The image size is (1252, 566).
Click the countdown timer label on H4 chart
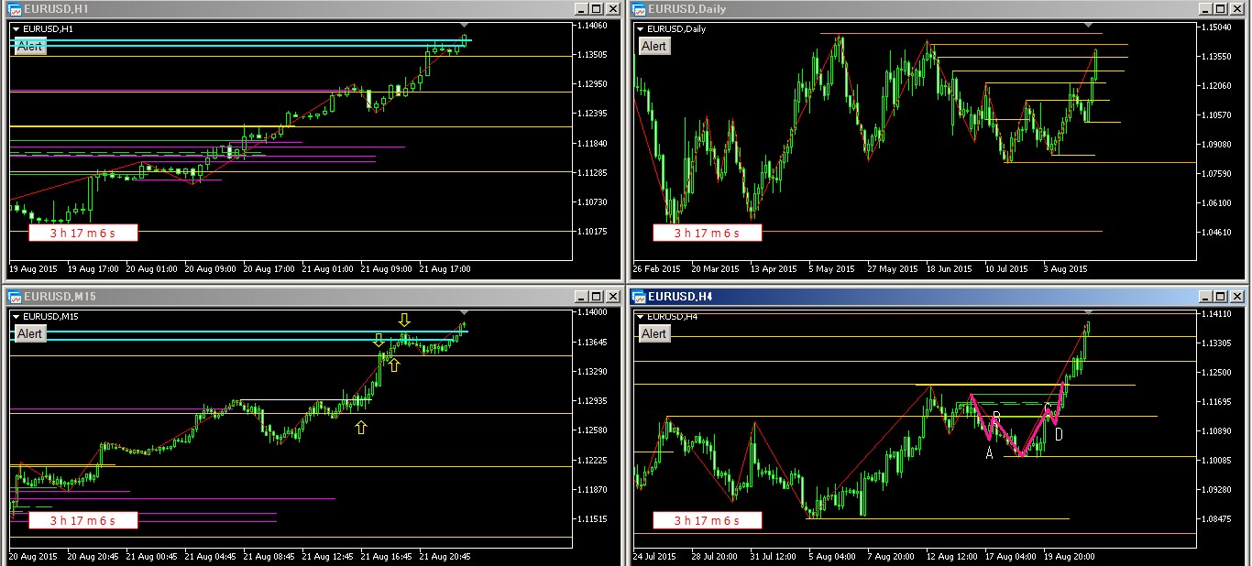coord(708,520)
